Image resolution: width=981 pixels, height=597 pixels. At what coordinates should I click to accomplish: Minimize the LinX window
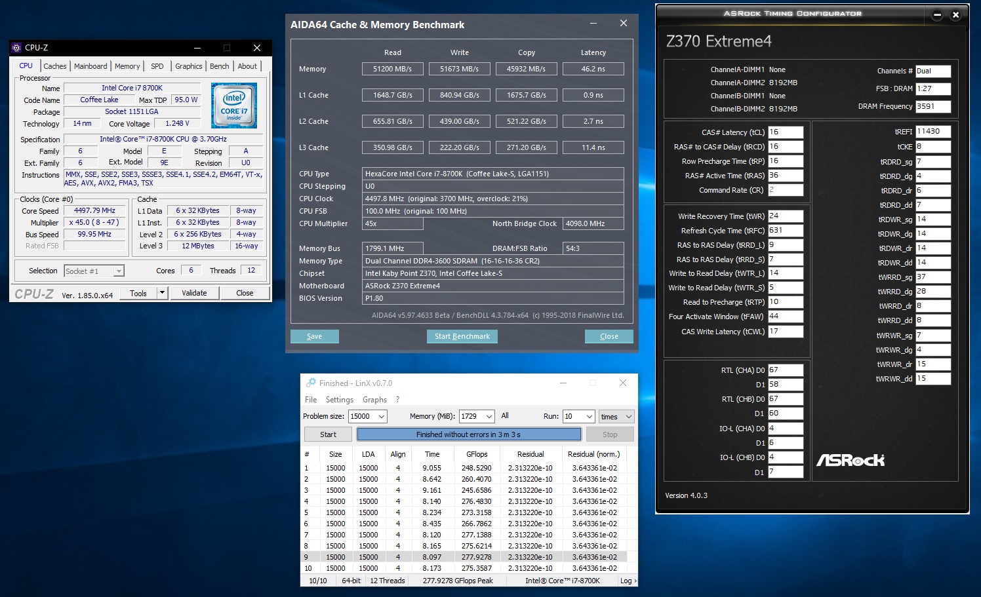click(563, 383)
